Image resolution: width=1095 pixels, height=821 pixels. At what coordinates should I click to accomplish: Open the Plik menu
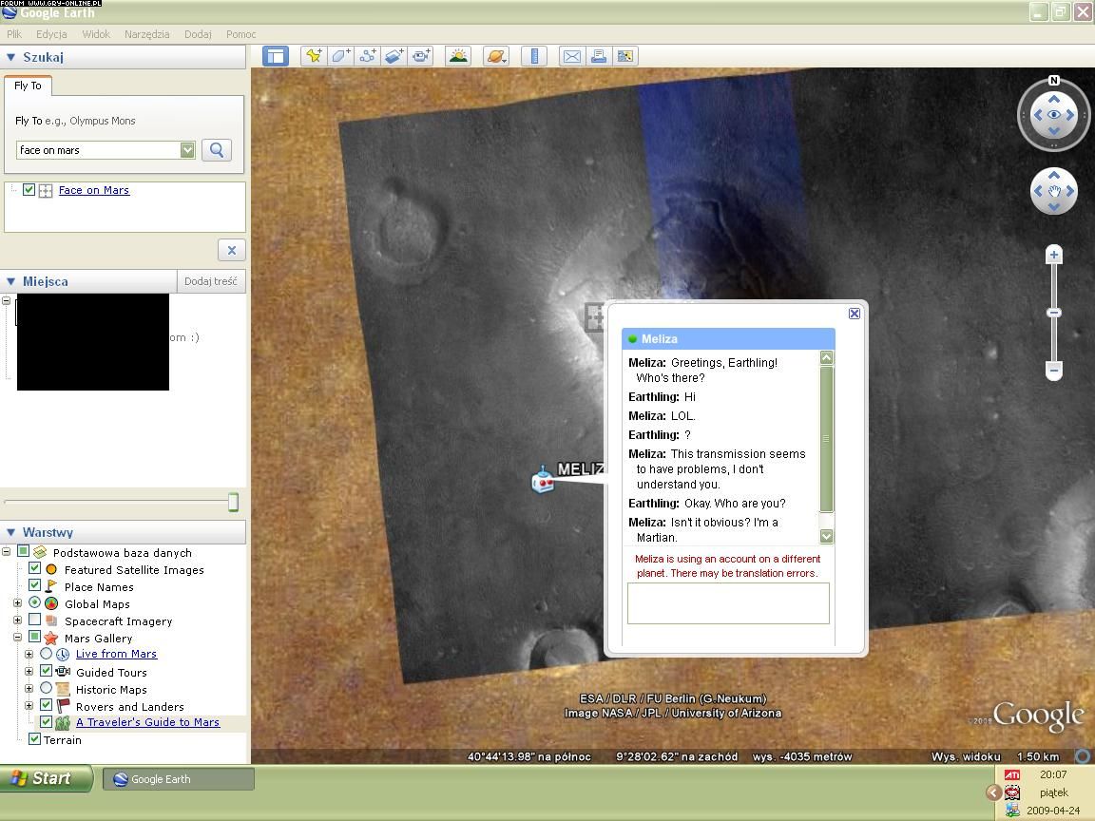(x=14, y=34)
